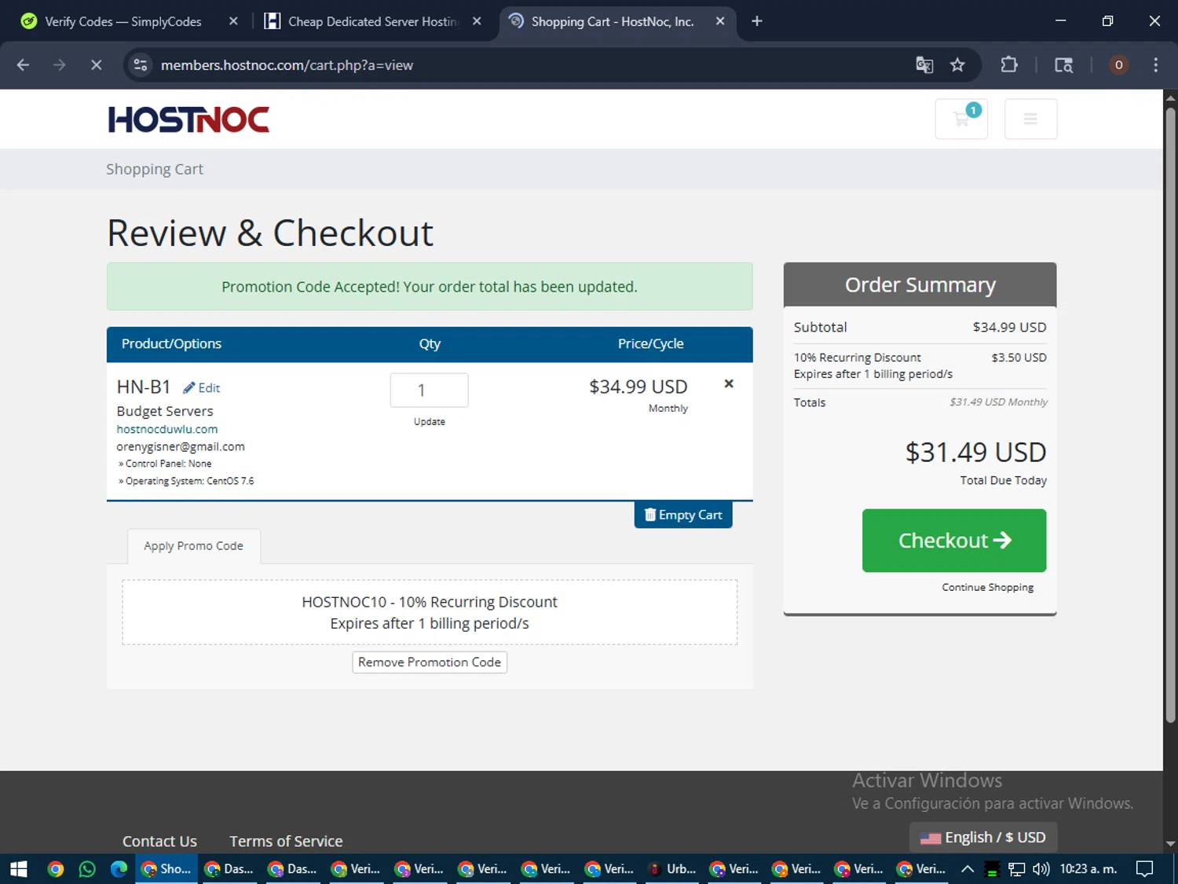Close the Shopping Cart browser tab

tap(720, 22)
